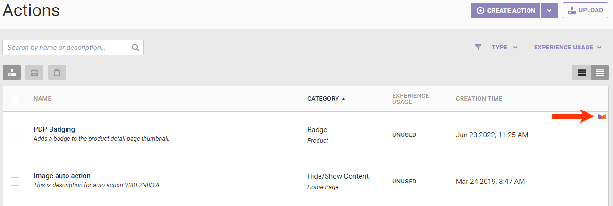Switch to the compact list view
613x206 pixels.
[600, 72]
